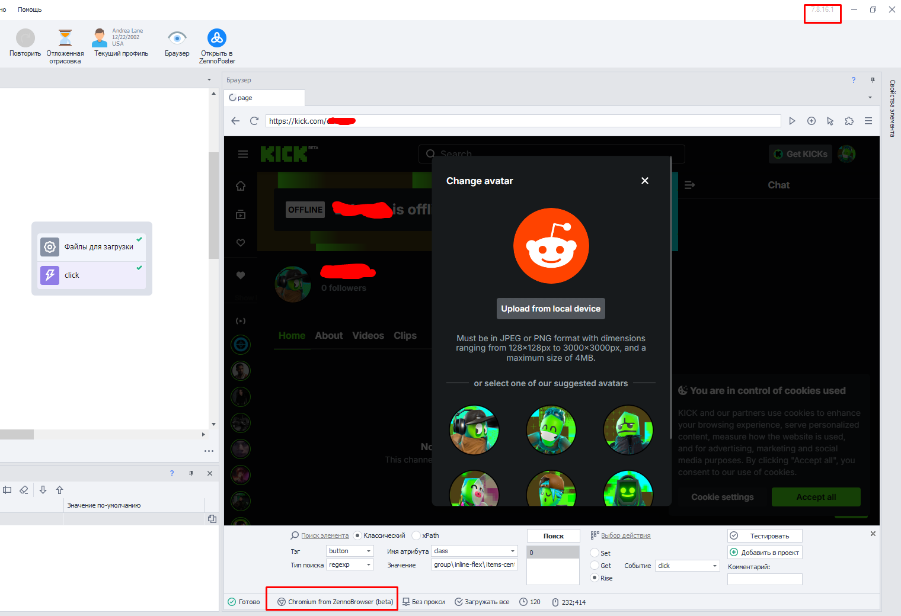Open the browser hamburger menu icon
This screenshot has height=616, width=901.
pyautogui.click(x=868, y=121)
